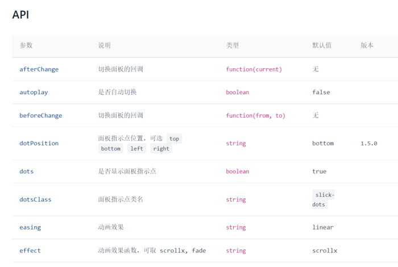Select the default 无 in afterChange row

(x=316, y=69)
